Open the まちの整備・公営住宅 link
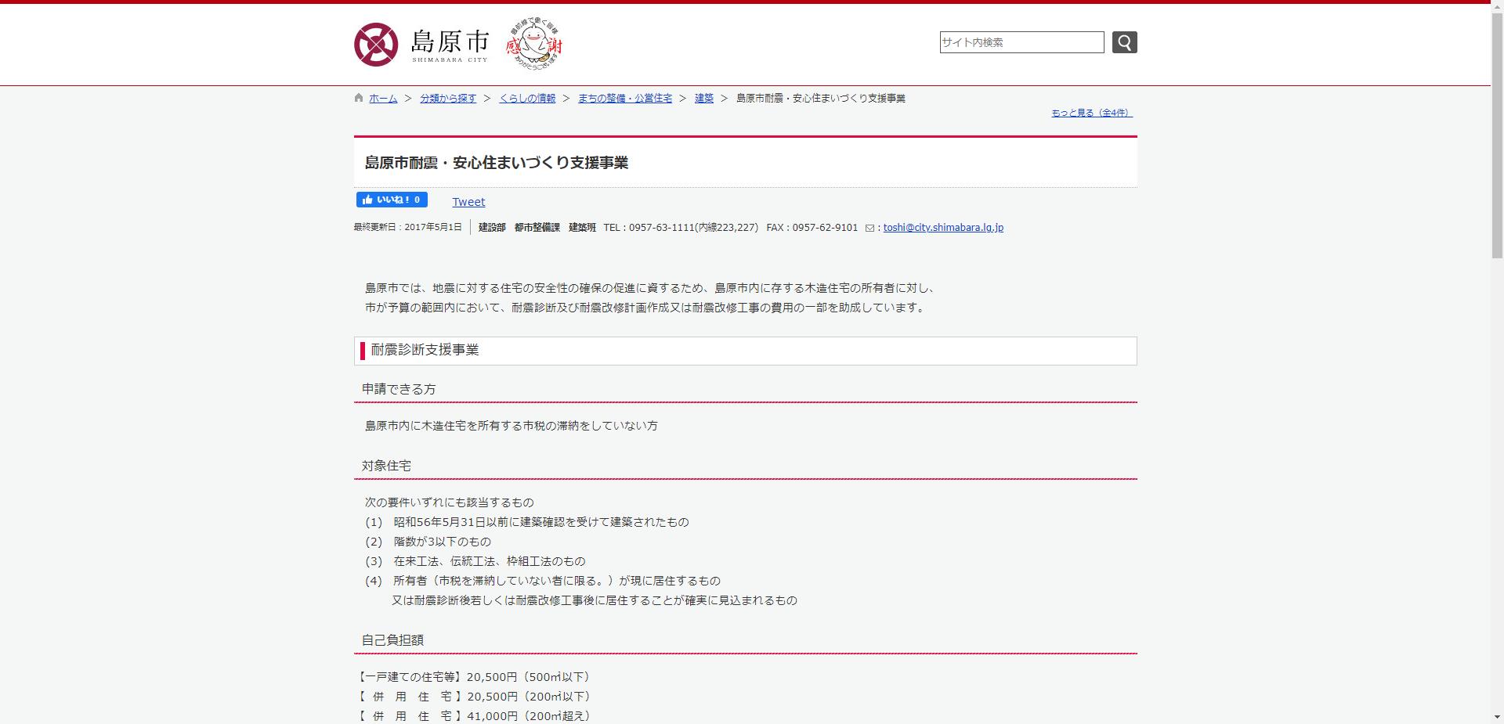Screen dimensions: 1504x724 click(624, 98)
